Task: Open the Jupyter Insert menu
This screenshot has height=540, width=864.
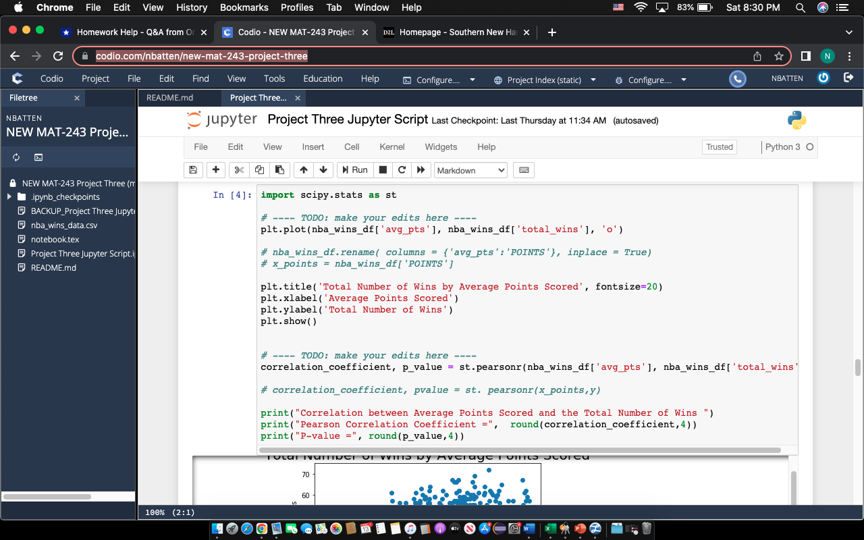Action: click(313, 146)
